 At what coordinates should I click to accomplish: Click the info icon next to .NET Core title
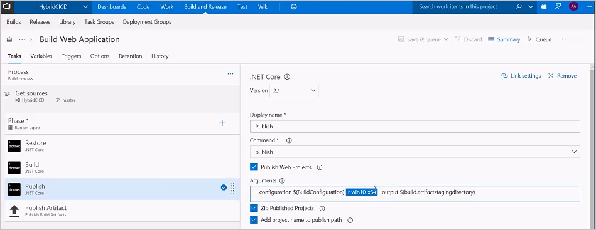click(288, 76)
